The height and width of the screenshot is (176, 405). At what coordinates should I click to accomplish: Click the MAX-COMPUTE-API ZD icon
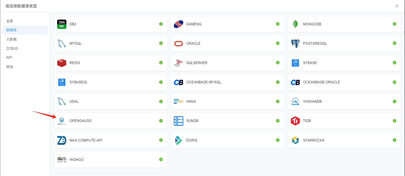point(62,140)
